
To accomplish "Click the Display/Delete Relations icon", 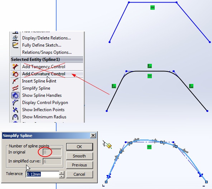I will tap(15, 38).
